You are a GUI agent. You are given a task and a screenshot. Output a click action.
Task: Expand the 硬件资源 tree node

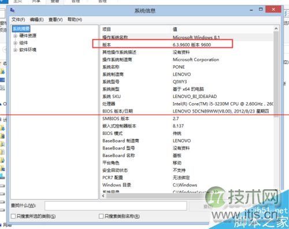16,36
